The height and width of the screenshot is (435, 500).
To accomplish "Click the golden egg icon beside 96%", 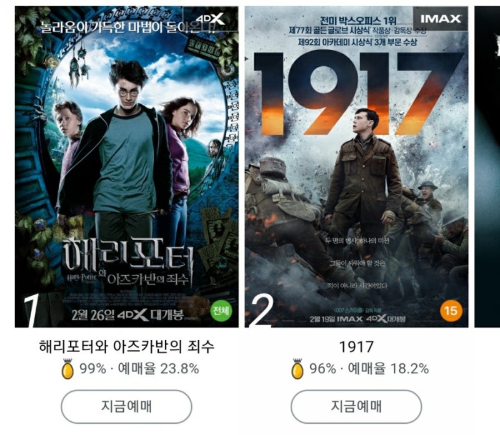I will pos(297,369).
